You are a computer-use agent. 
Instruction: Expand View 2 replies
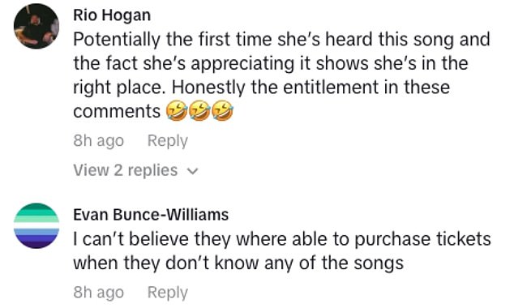(x=135, y=170)
